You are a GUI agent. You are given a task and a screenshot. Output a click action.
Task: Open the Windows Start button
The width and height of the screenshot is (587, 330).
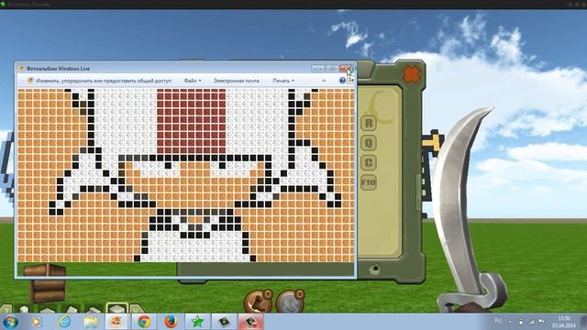(x=10, y=322)
